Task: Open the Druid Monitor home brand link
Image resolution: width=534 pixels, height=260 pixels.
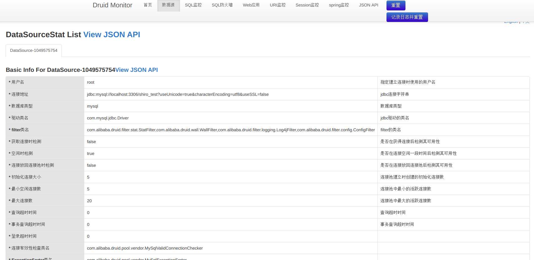Action: (x=112, y=5)
